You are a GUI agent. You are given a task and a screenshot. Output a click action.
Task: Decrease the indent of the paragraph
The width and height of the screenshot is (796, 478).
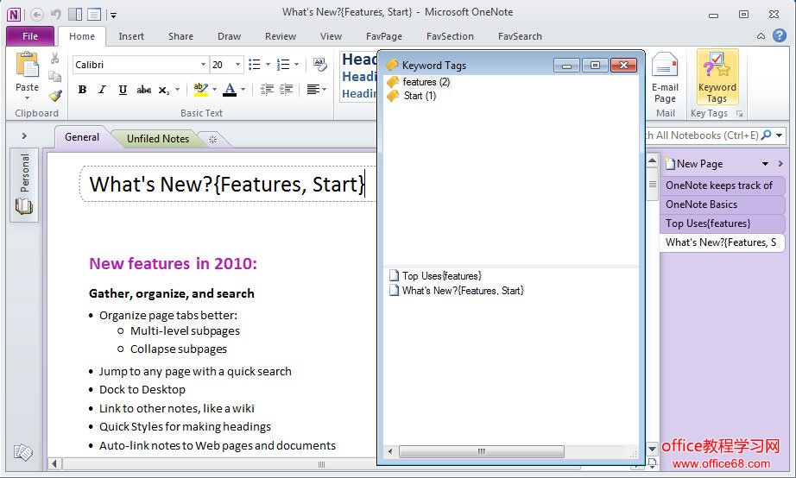tap(267, 90)
